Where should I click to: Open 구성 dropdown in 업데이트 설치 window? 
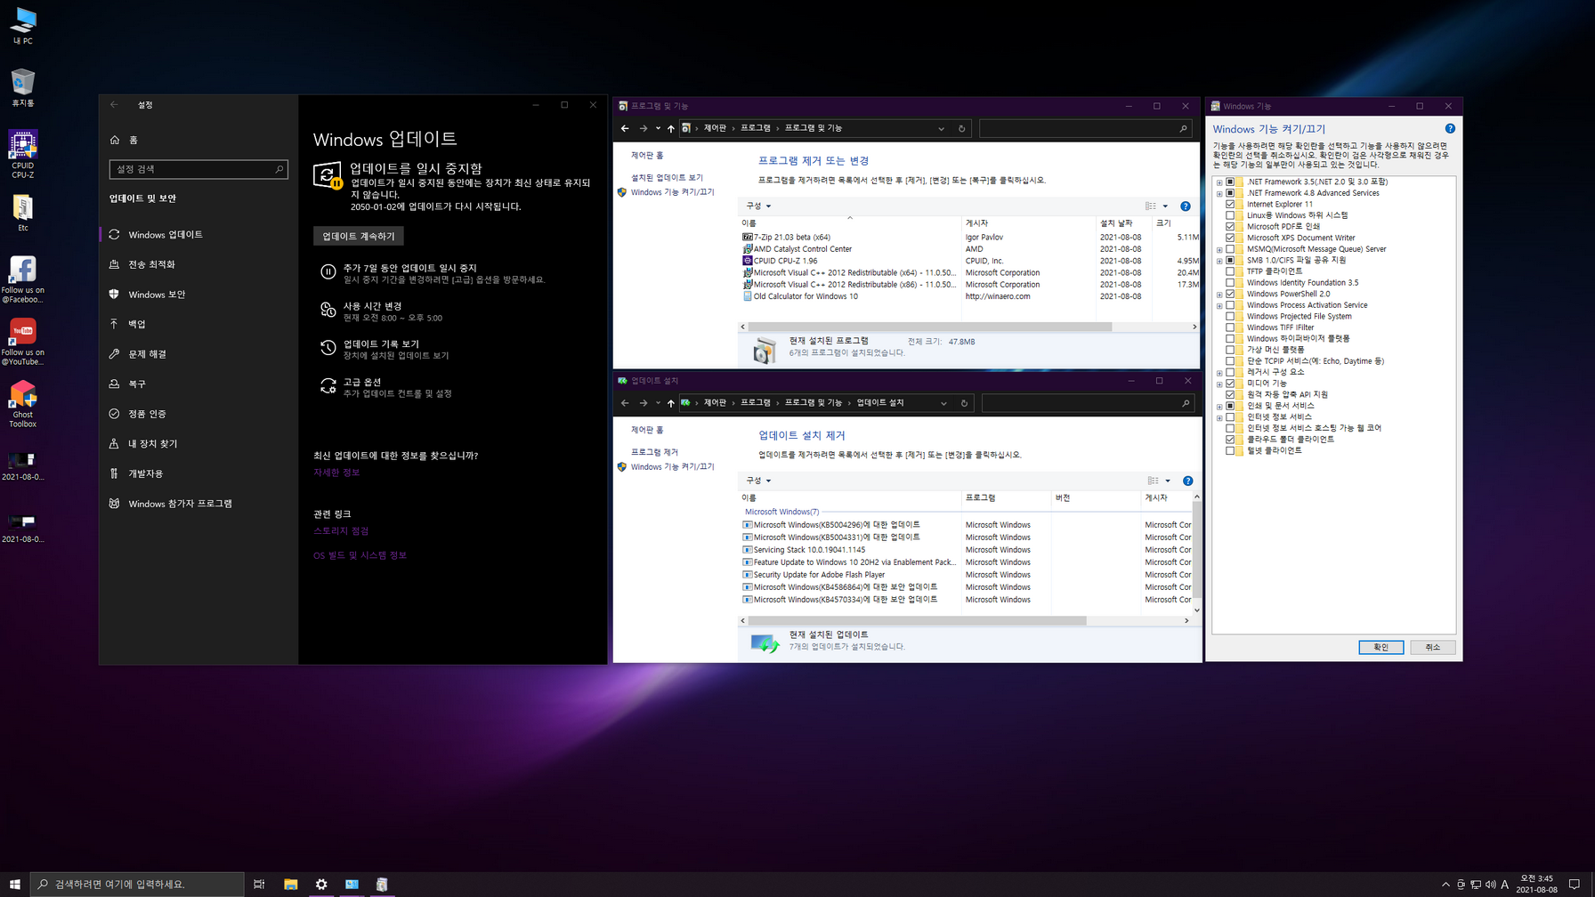758,481
